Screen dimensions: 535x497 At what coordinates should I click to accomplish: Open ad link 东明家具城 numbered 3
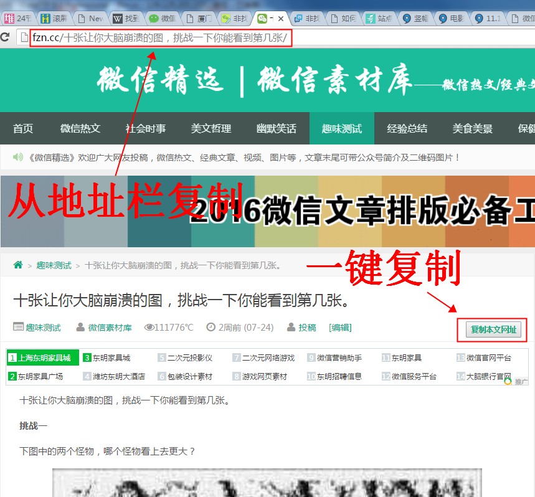(x=111, y=358)
